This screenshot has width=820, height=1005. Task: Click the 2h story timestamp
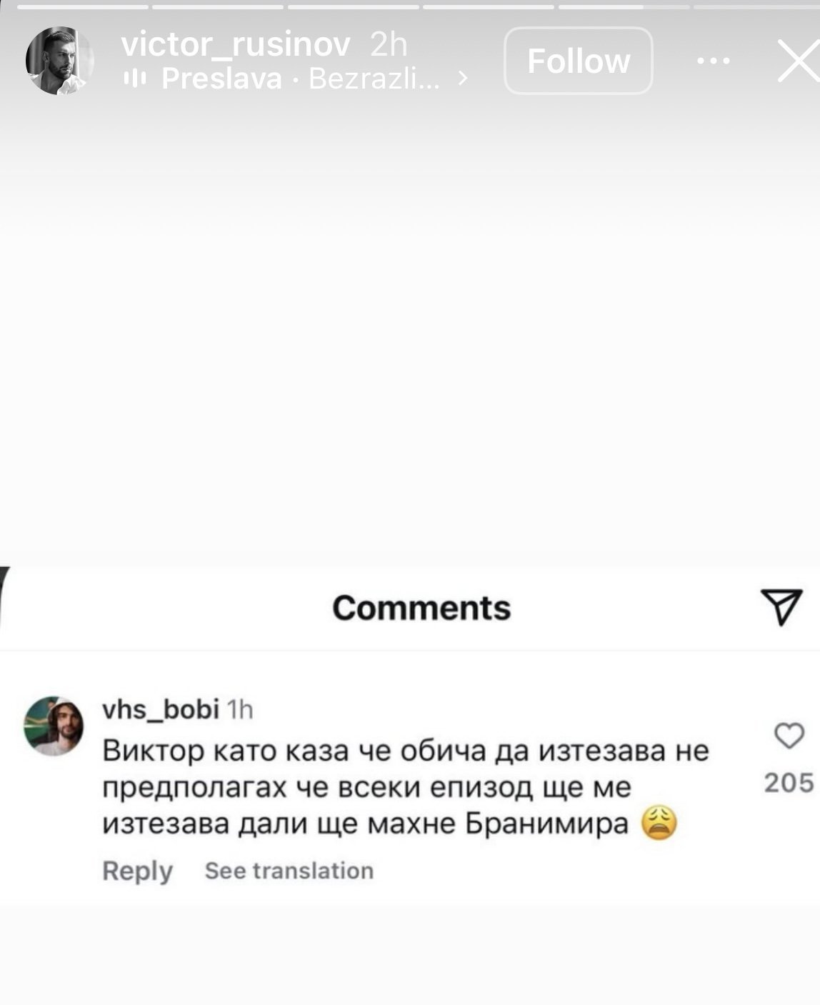[x=389, y=44]
